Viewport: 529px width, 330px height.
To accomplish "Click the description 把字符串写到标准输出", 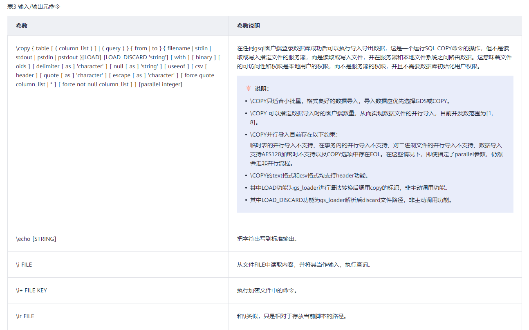I will pos(267,239).
